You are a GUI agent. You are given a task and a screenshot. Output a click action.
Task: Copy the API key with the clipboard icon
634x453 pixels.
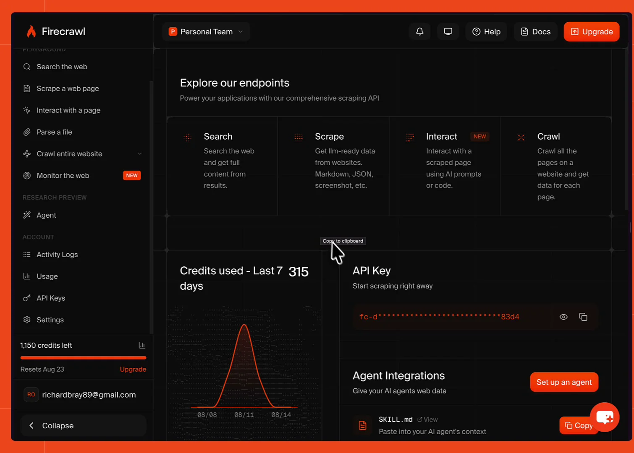(583, 317)
